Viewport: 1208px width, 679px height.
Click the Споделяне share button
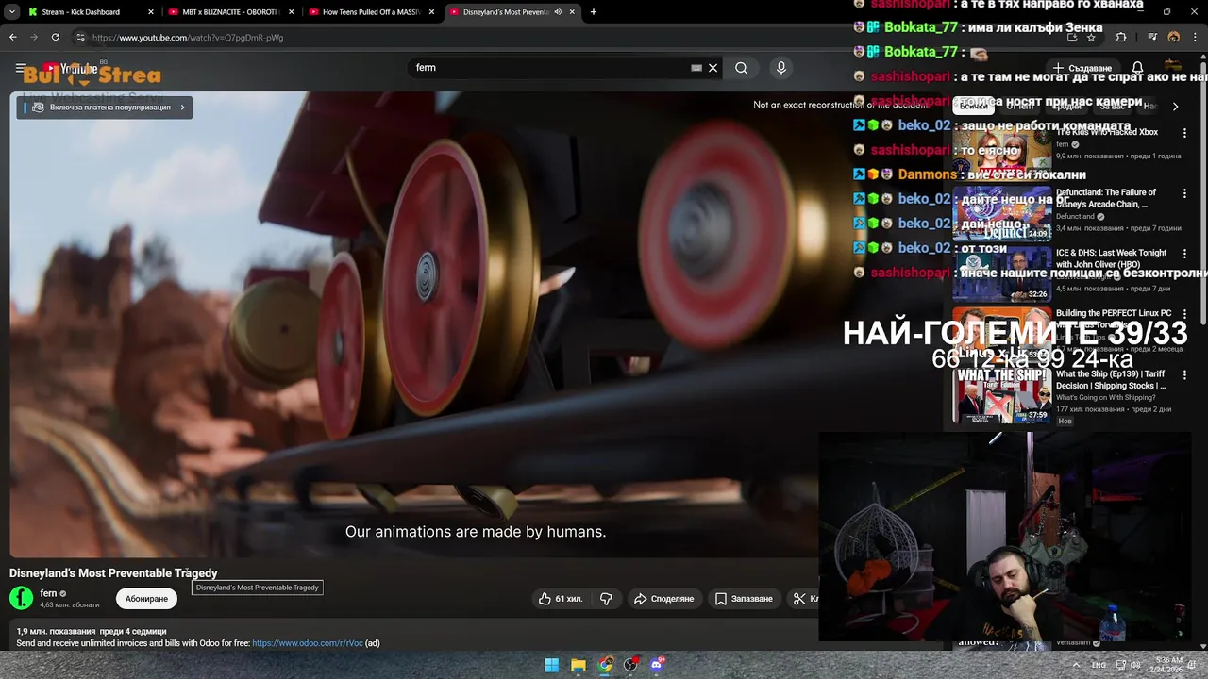pyautogui.click(x=664, y=599)
